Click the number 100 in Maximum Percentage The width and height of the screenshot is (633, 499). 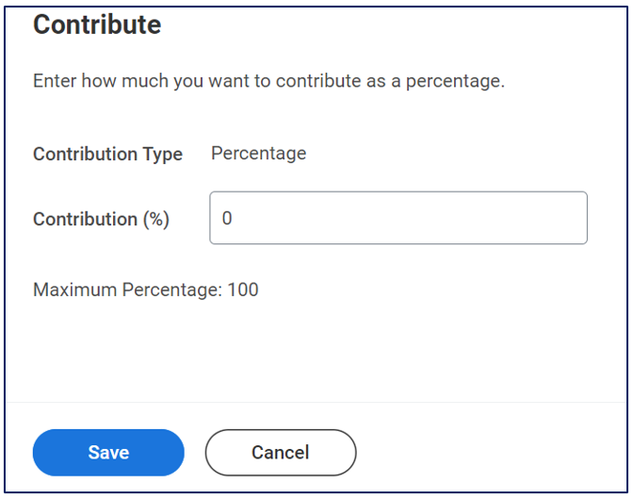[x=243, y=290]
